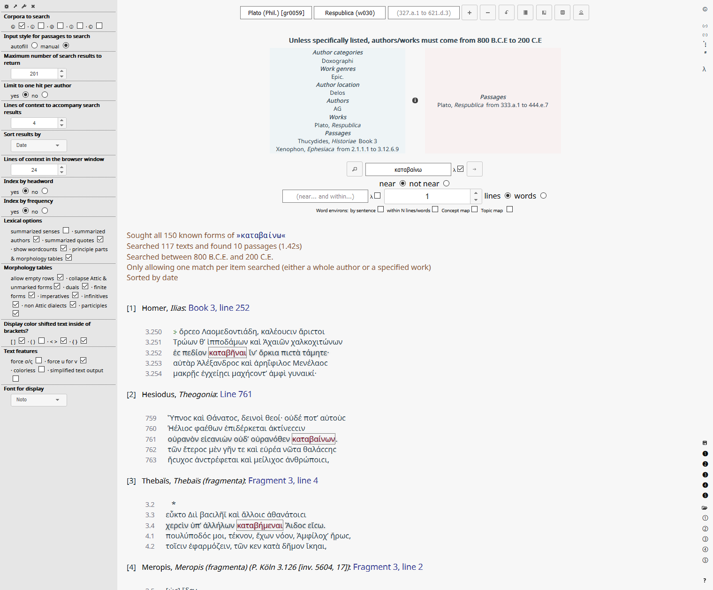Viewport: 713px width, 590px height.
Task: Open the Theogonia 'Line 761' link
Action: (235, 394)
